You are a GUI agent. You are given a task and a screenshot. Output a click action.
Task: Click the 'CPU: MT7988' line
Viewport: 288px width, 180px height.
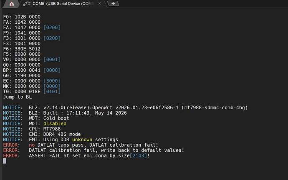click(32, 129)
